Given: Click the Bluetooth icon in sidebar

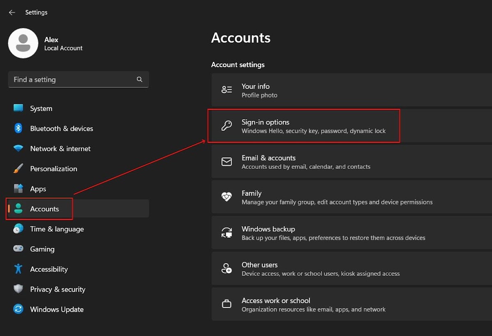Looking at the screenshot, I should [x=18, y=128].
